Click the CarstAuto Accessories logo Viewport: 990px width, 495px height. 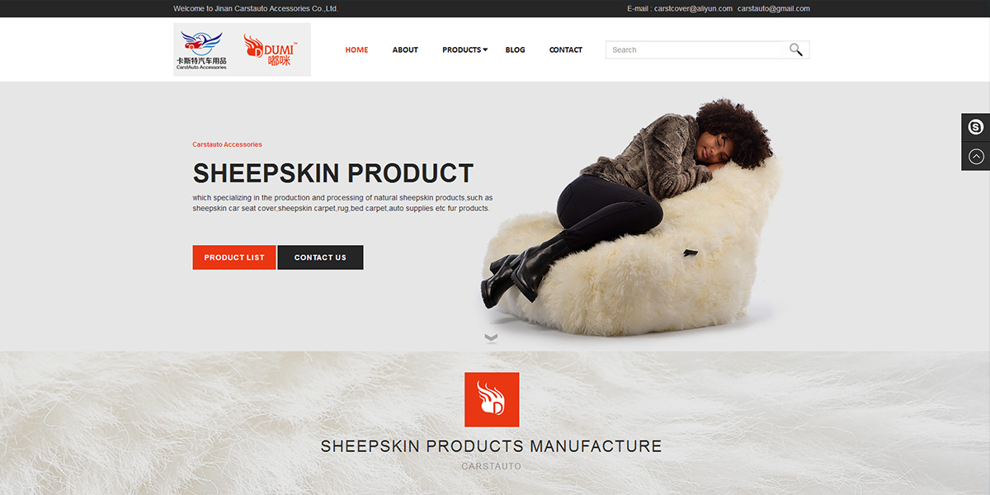tap(201, 49)
